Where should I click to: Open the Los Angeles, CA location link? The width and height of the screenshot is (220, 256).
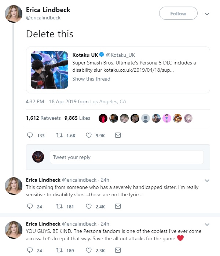tap(108, 101)
